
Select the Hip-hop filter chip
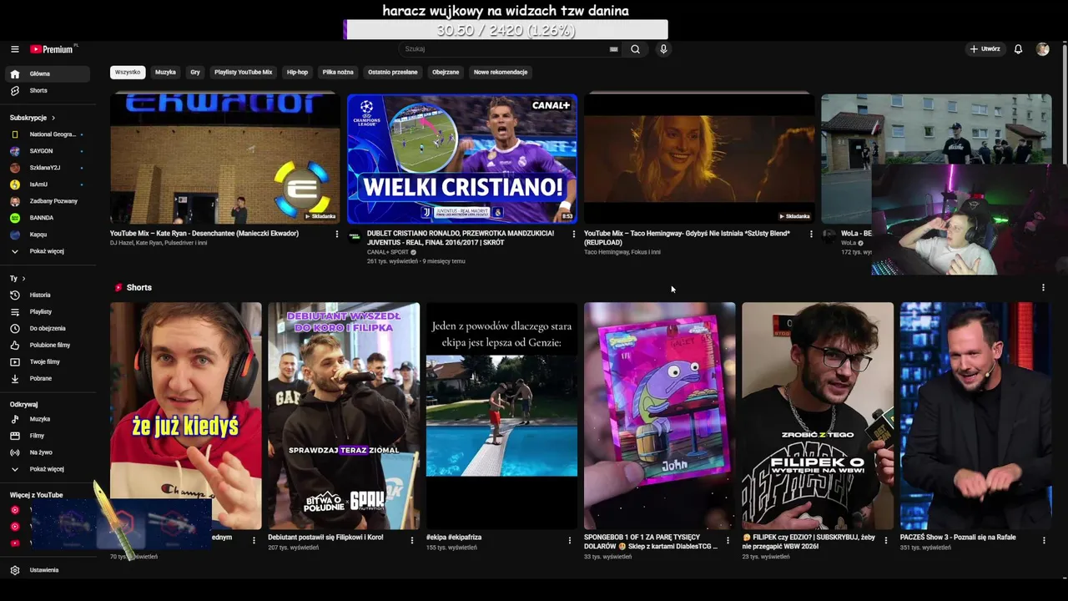[297, 72]
